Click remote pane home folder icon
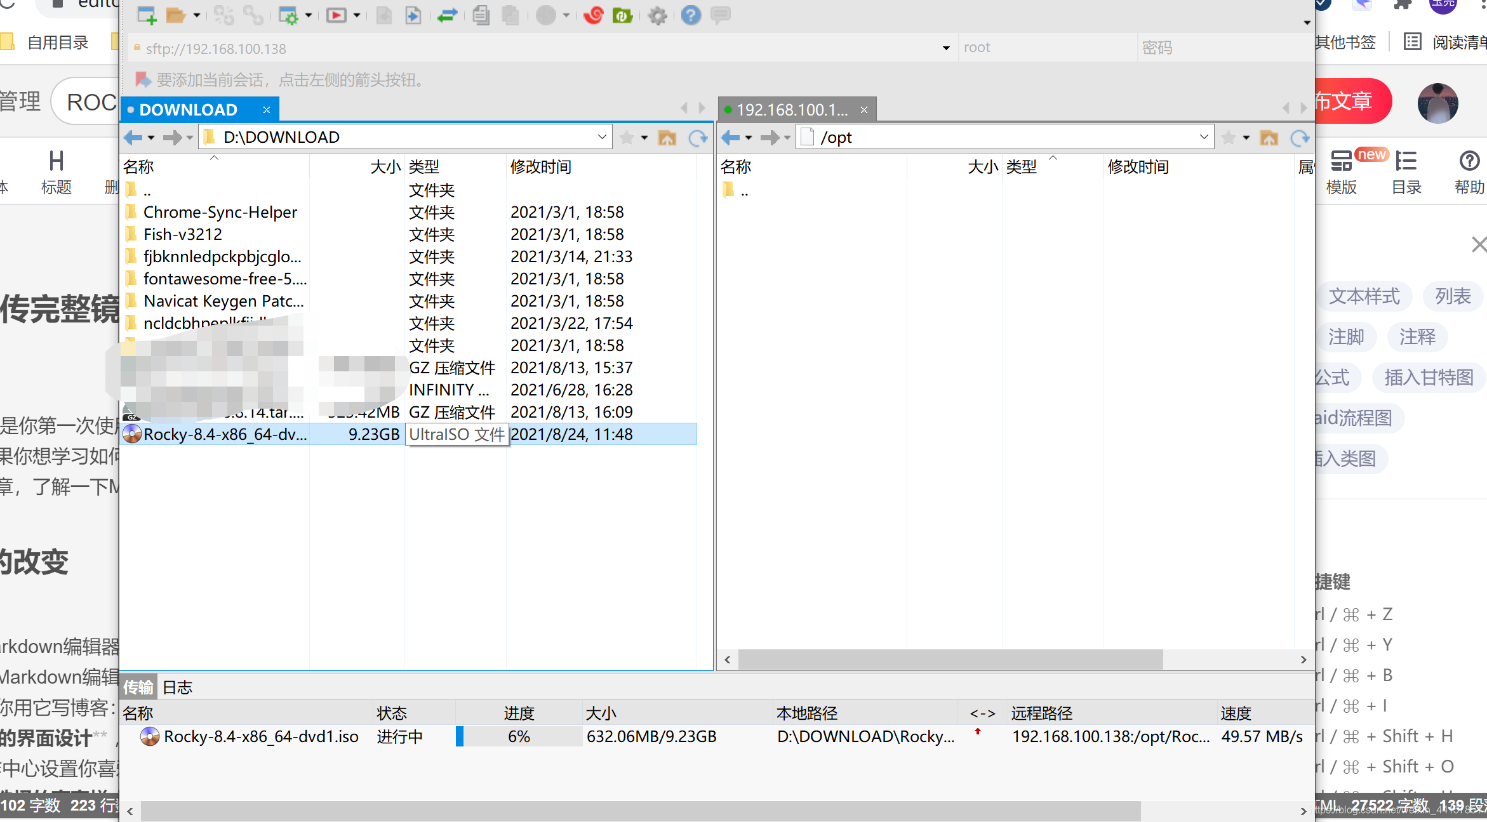The image size is (1487, 822). [x=1269, y=138]
